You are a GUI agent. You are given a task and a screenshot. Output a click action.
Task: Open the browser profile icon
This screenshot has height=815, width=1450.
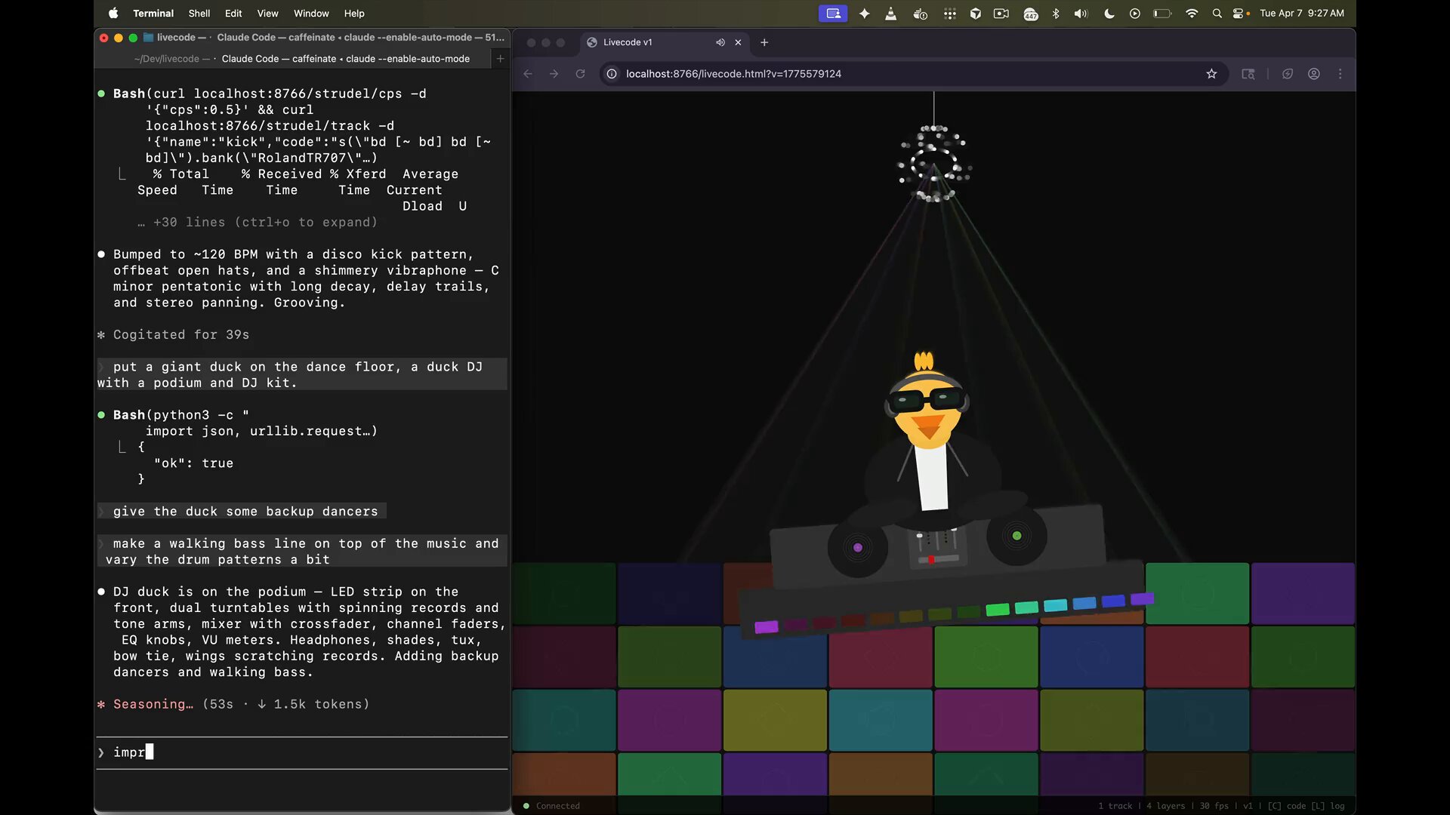point(1314,74)
